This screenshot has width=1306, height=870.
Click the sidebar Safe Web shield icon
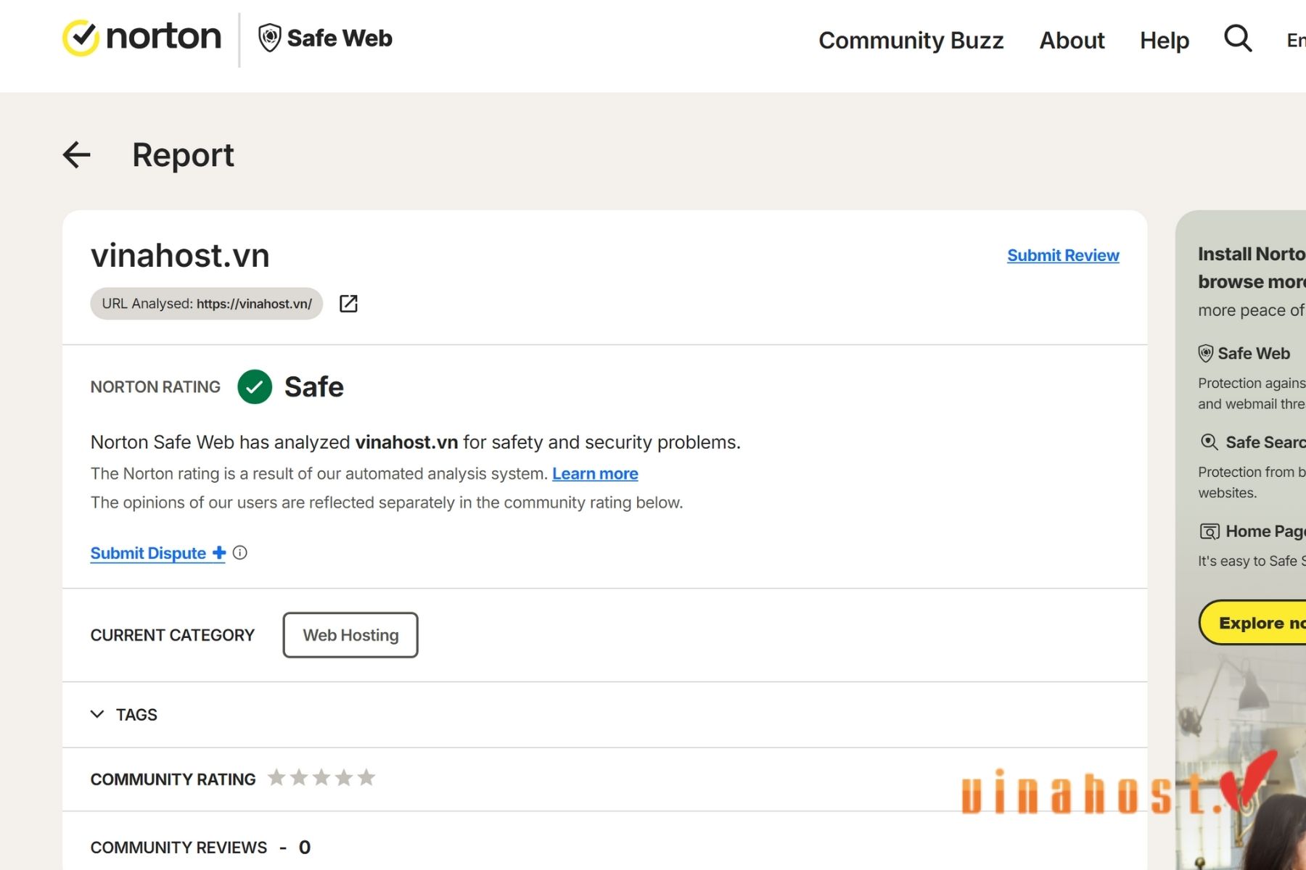click(1205, 353)
